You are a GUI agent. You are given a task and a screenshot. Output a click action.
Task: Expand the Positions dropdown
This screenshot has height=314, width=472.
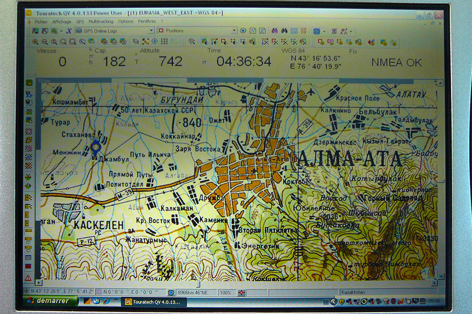pyautogui.click(x=234, y=31)
